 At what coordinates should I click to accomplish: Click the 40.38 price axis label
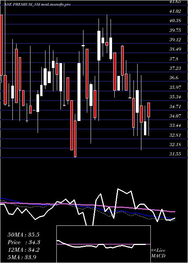tap(175, 21)
